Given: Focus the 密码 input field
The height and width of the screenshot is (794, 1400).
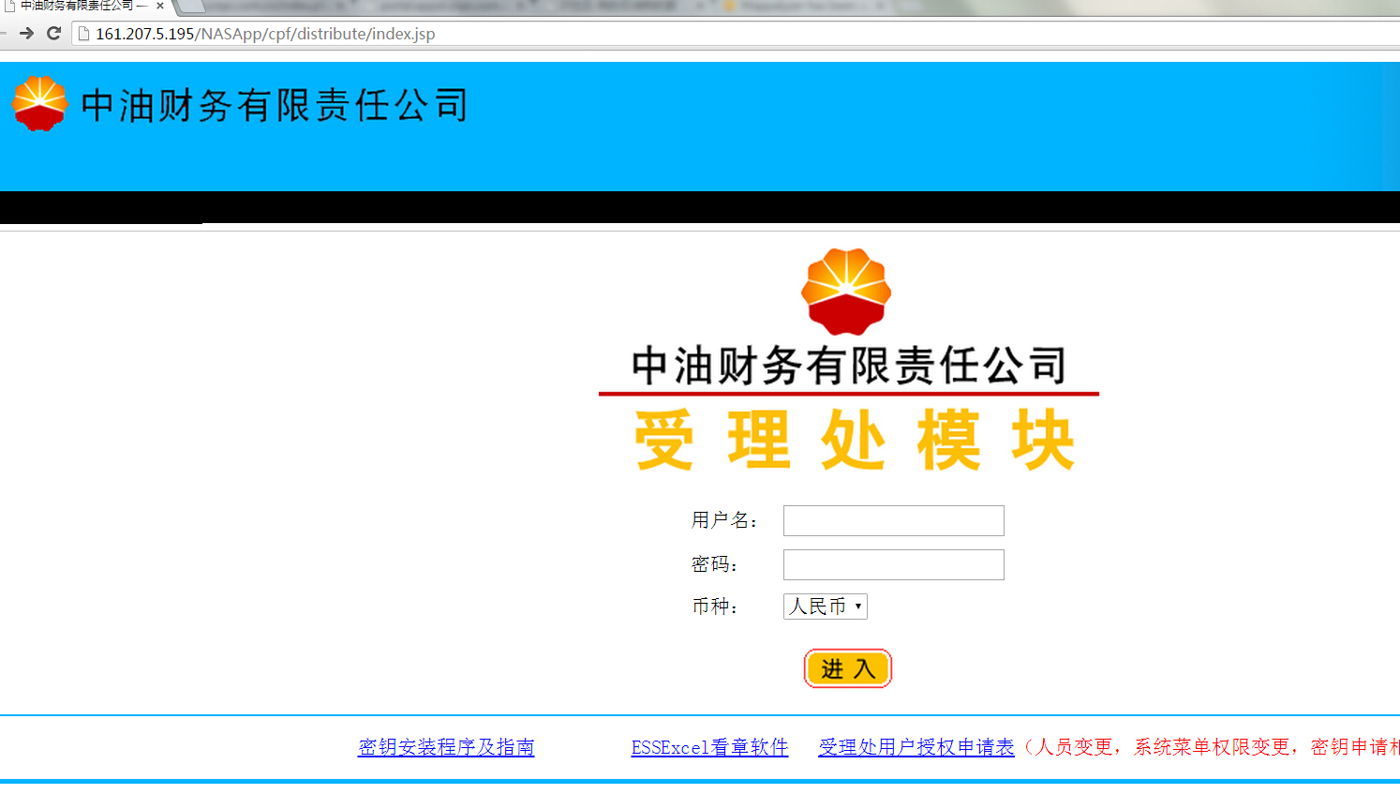Looking at the screenshot, I should 894,565.
